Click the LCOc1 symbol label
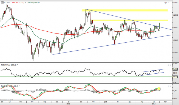179x105 pixels. pyautogui.click(x=6, y=2)
